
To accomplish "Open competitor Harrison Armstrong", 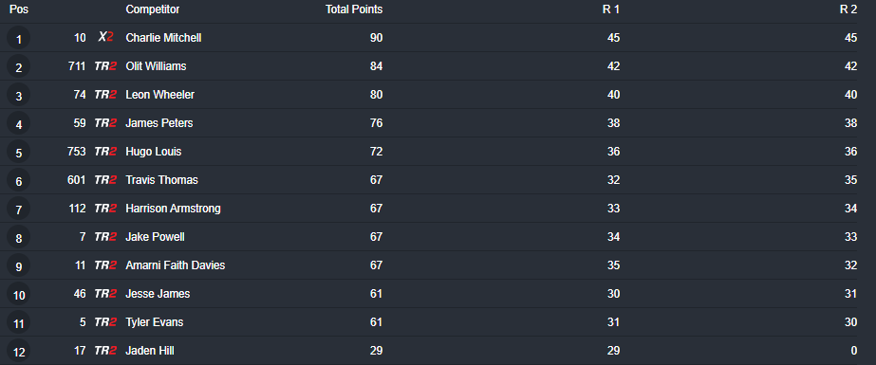I will (173, 209).
